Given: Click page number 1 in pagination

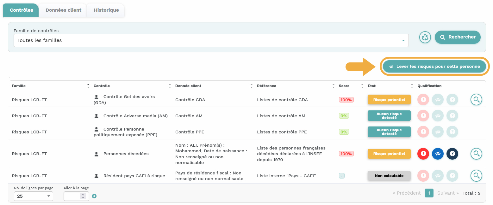Looking at the screenshot, I should (x=429, y=193).
